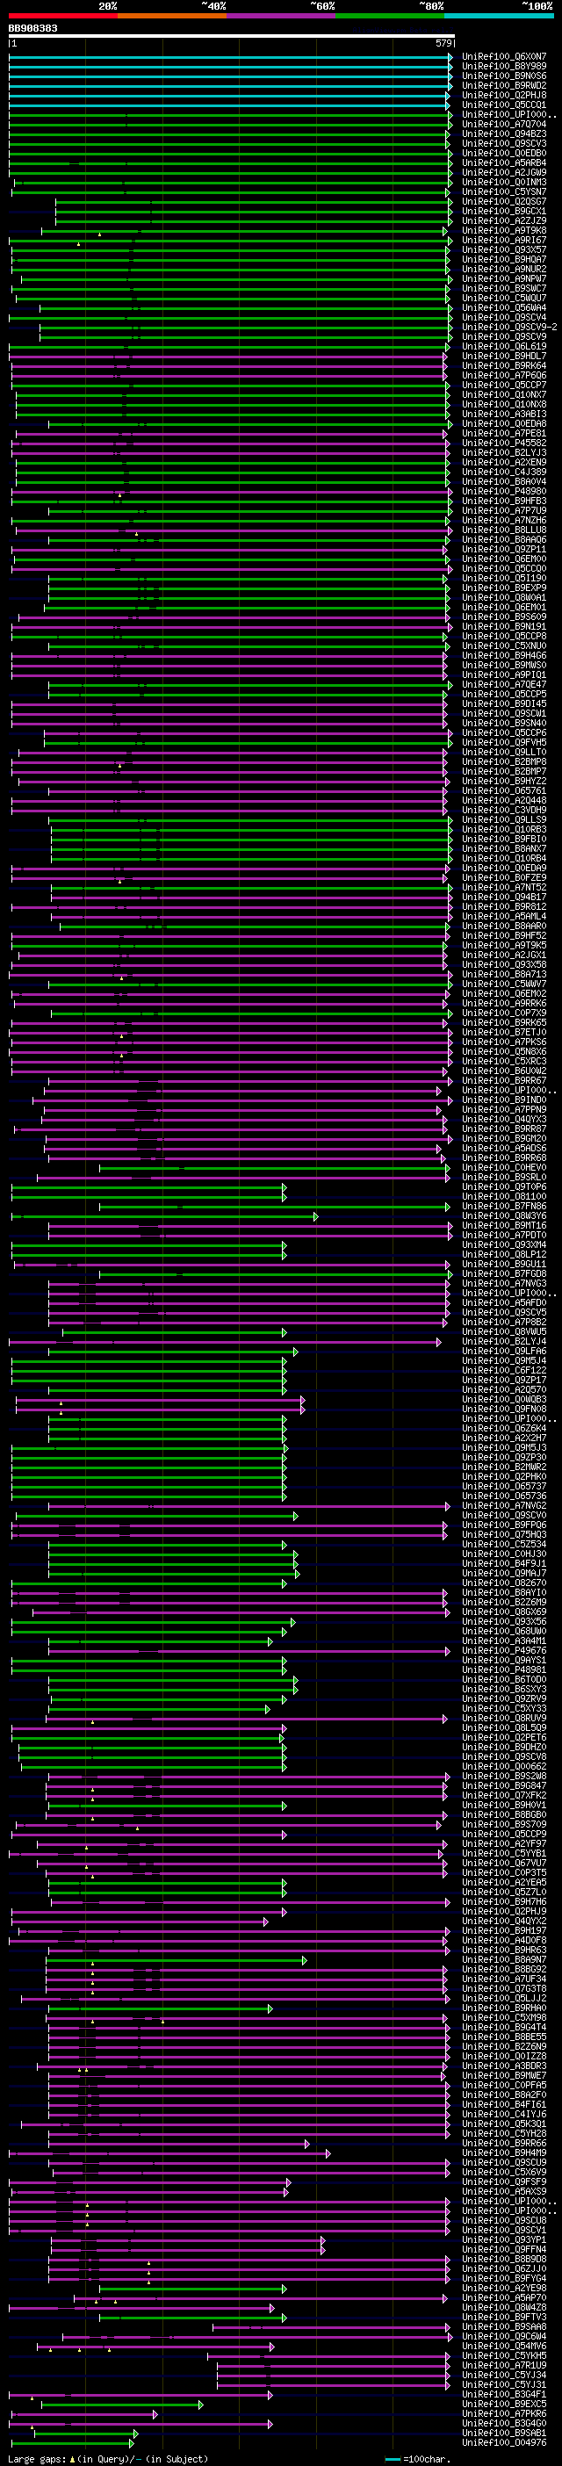Select label UniRef100_C5X6V9
This screenshot has width=562, height=2466.
(505, 2172)
